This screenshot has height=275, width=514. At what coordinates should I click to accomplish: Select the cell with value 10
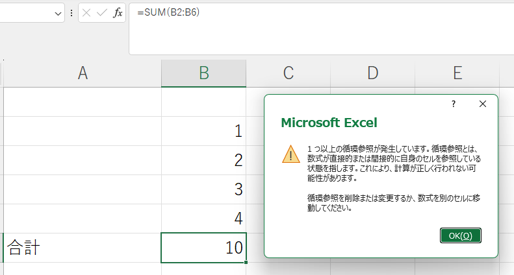coord(203,248)
